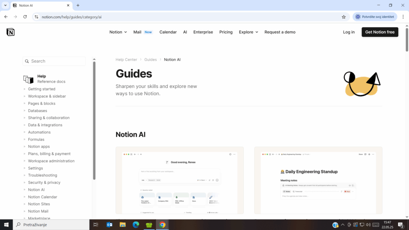Viewport: 409px width, 230px height.
Task: Bookmark this page with star icon
Action: (344, 17)
